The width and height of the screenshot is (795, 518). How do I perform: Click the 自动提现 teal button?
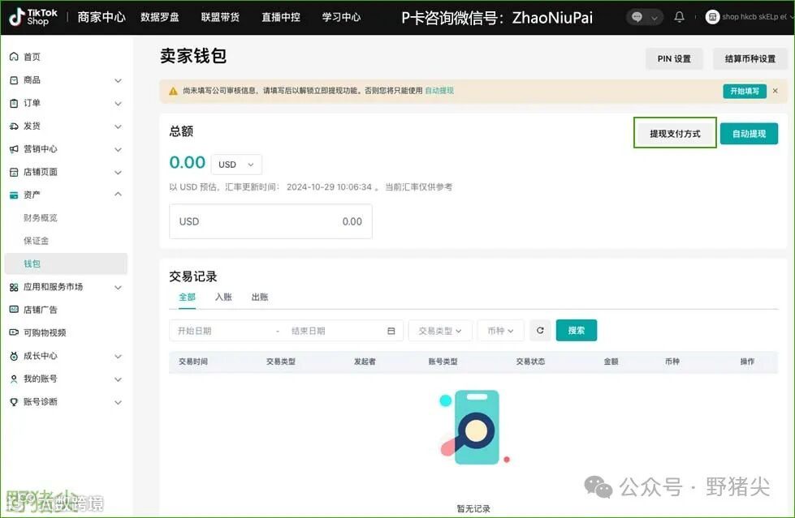click(749, 134)
